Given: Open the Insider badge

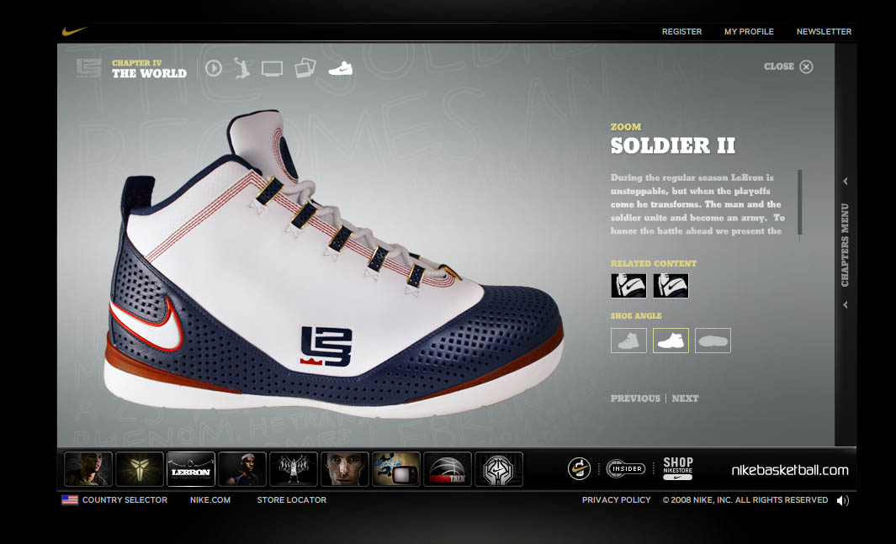Looking at the screenshot, I should [626, 468].
